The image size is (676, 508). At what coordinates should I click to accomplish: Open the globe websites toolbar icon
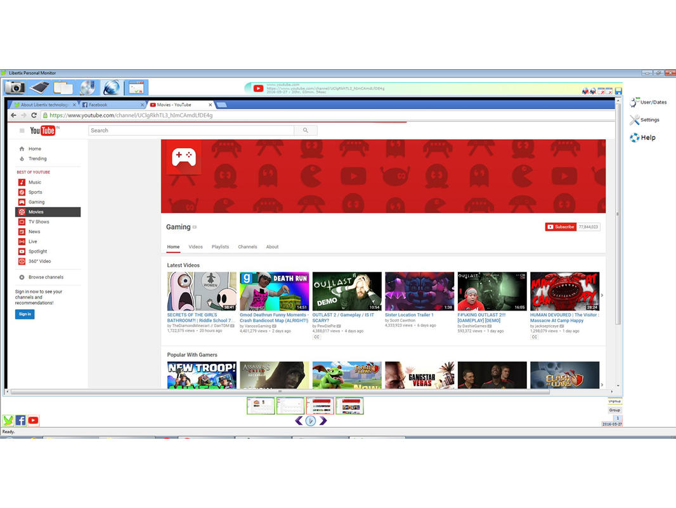coord(111,88)
